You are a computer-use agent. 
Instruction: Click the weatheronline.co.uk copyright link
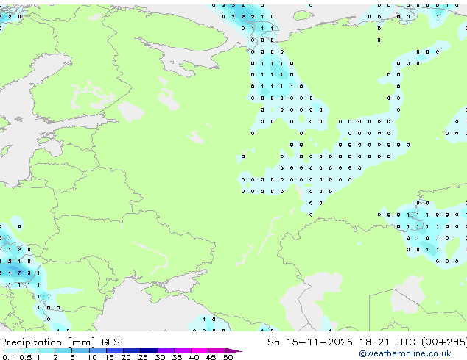(x=405, y=353)
